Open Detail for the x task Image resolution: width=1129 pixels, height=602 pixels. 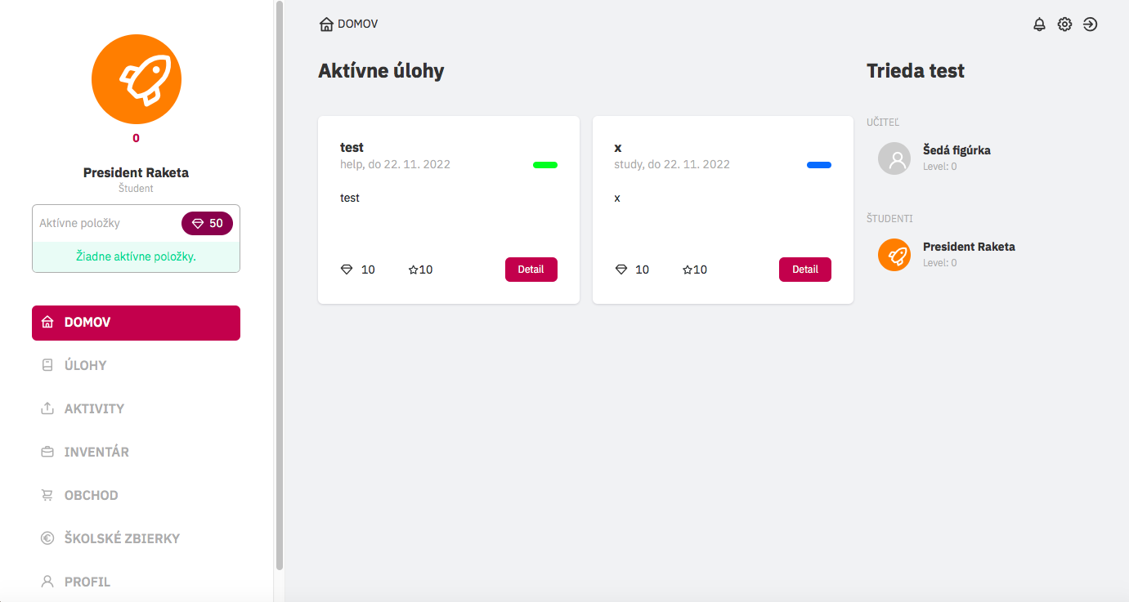coord(804,270)
